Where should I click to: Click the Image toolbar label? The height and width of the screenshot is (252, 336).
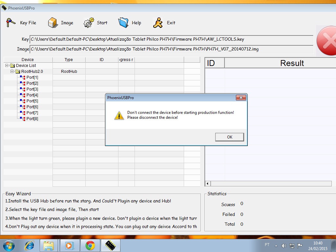click(67, 23)
